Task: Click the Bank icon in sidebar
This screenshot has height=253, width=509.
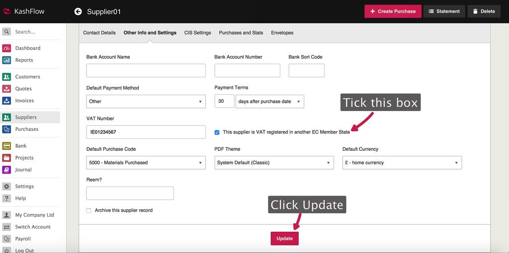Action: [x=6, y=146]
